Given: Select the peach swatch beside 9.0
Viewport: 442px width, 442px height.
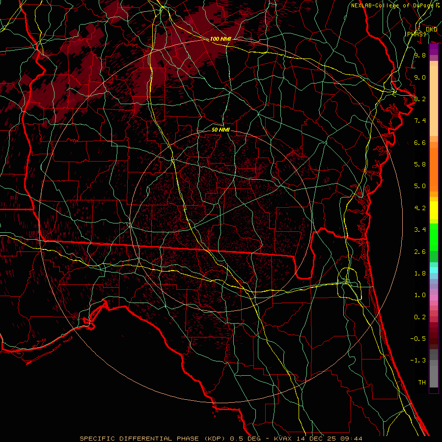Looking at the screenshot, I should click(434, 78).
